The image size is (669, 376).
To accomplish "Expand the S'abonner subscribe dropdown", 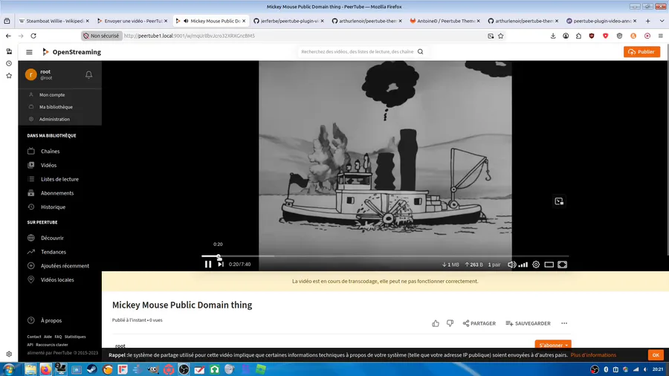I will (553, 345).
